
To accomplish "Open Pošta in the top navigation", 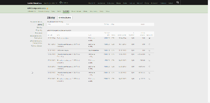I will point(125,3).
